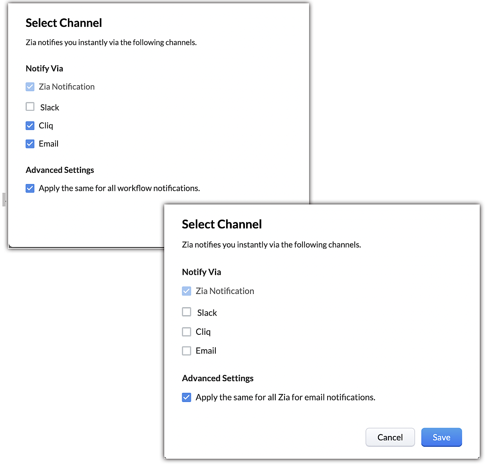Click the 'Select Channel' heading of the background dialog
Viewport: 485px width, 464px height.
(x=64, y=23)
